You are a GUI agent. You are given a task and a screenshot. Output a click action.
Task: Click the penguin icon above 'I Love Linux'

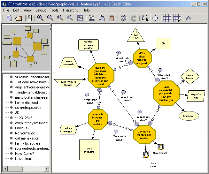coord(146,154)
